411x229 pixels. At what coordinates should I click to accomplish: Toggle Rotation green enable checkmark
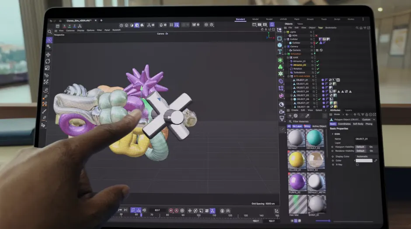coord(318,69)
